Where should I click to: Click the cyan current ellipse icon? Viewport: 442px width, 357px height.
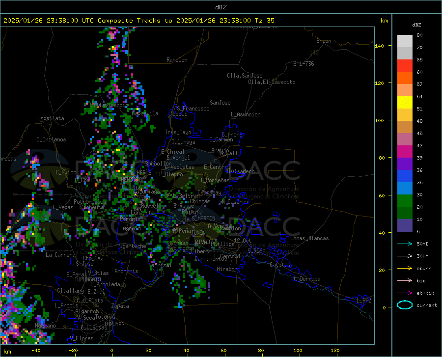click(405, 305)
